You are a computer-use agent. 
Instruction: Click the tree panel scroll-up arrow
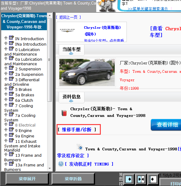(50, 15)
